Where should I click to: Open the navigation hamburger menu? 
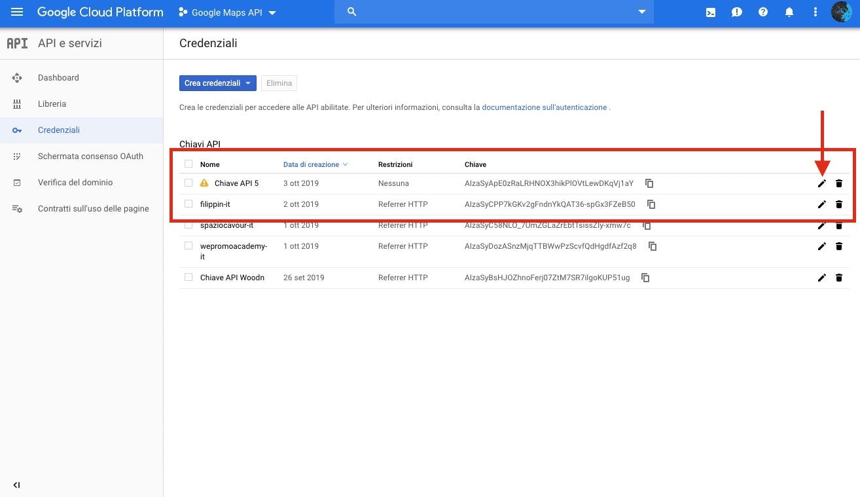pyautogui.click(x=16, y=12)
